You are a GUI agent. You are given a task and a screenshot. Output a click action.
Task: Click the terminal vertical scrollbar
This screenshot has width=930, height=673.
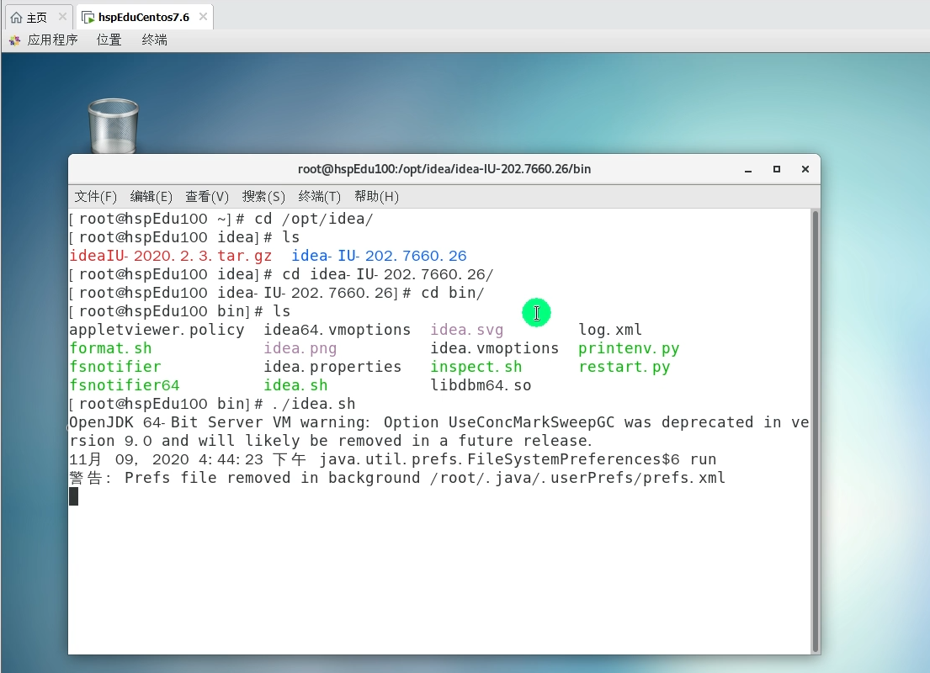pyautogui.click(x=816, y=431)
